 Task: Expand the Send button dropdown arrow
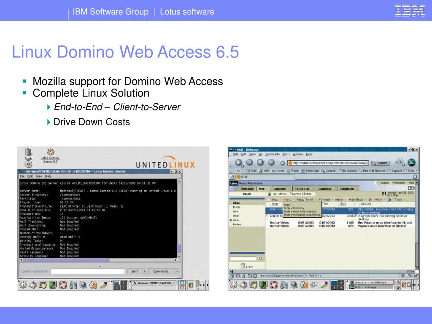(x=144, y=271)
